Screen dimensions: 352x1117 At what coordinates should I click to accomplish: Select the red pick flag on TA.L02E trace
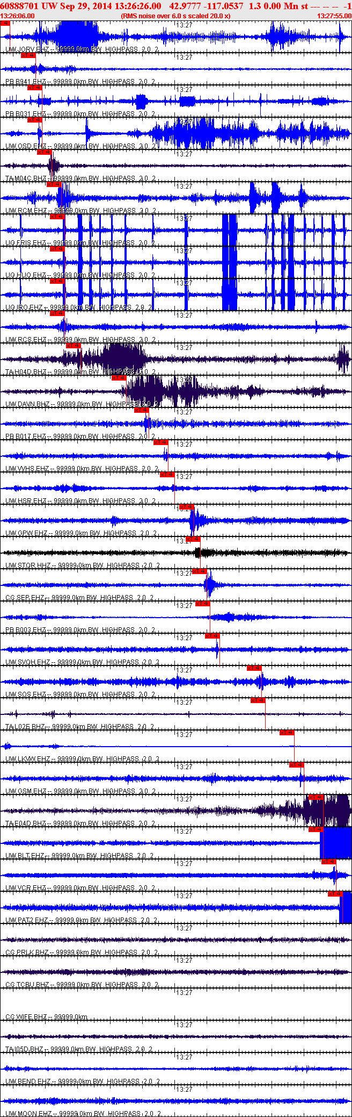(x=258, y=700)
